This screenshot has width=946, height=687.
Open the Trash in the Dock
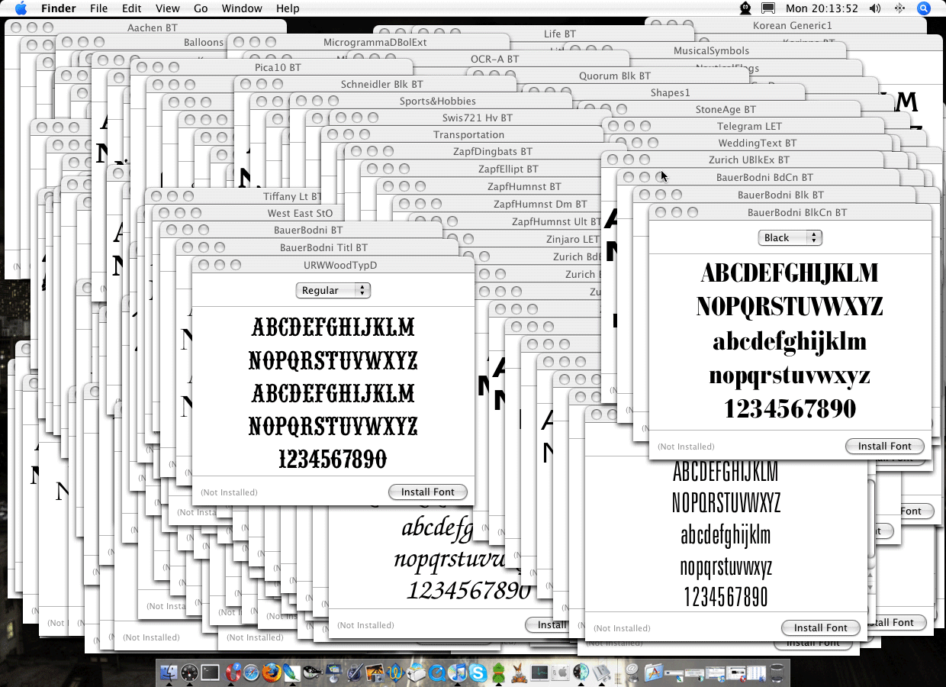777,673
